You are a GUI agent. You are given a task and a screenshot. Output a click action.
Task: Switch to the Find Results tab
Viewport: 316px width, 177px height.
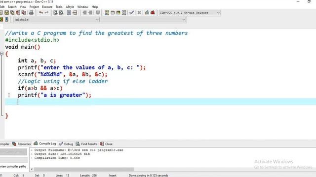point(86,144)
